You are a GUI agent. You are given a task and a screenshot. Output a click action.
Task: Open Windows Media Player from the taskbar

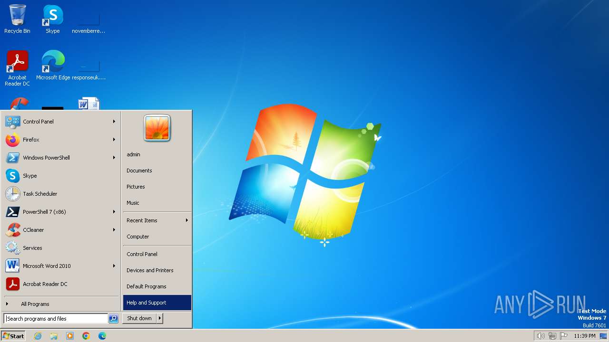70,336
